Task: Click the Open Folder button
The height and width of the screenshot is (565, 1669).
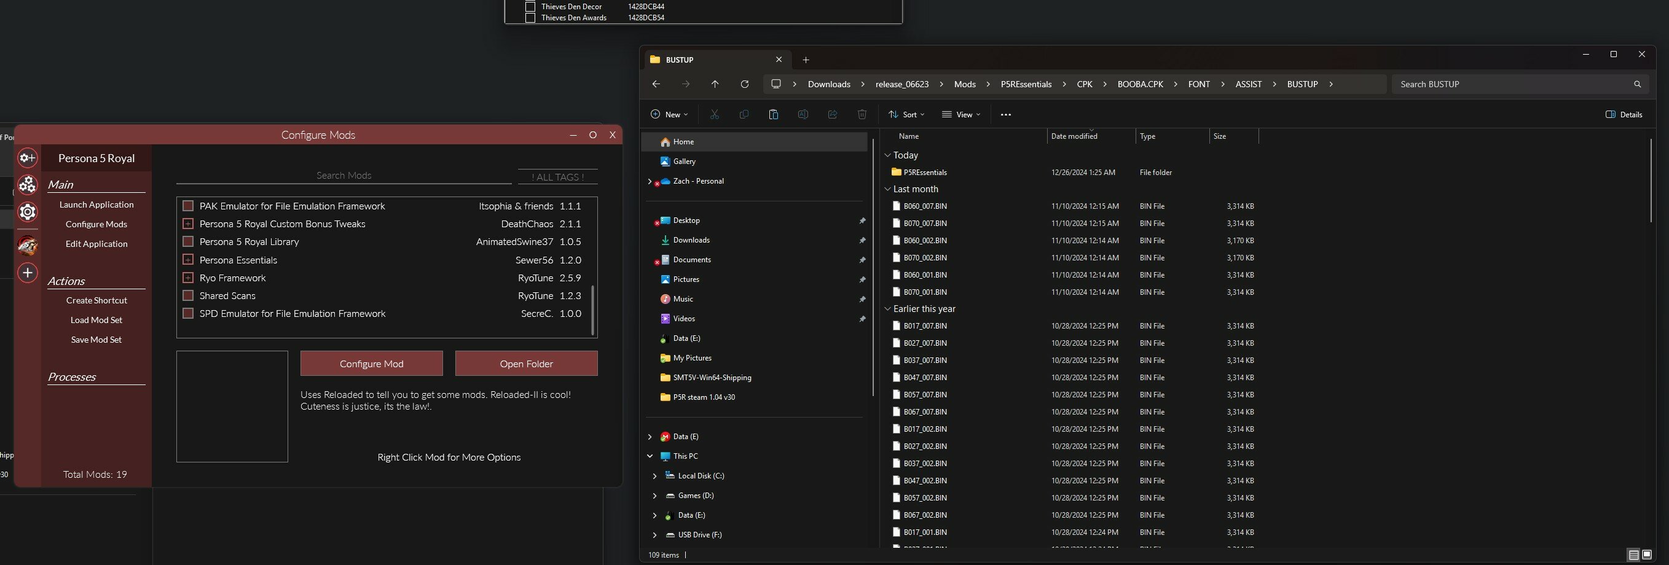Action: click(x=526, y=364)
